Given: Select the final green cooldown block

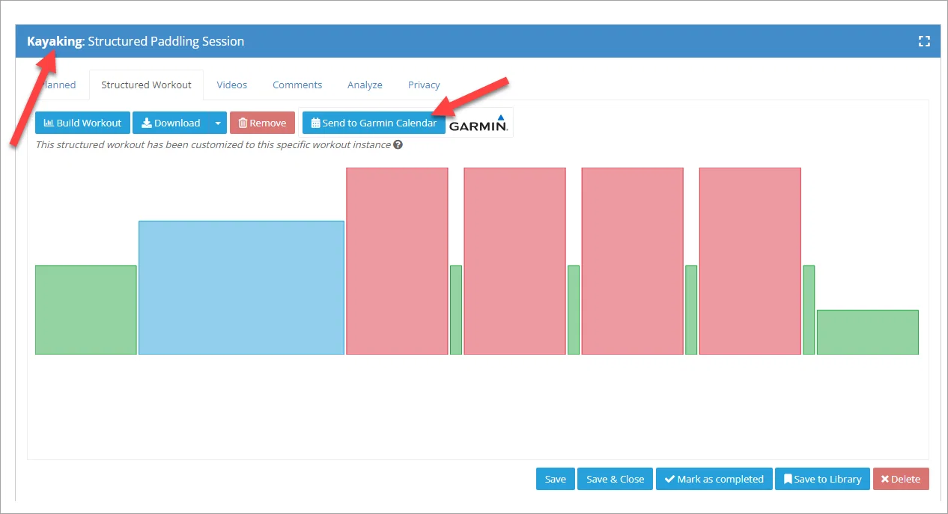Looking at the screenshot, I should click(867, 332).
